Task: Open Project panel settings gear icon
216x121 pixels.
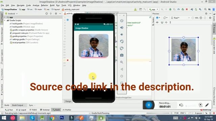Action: pos(56,13)
